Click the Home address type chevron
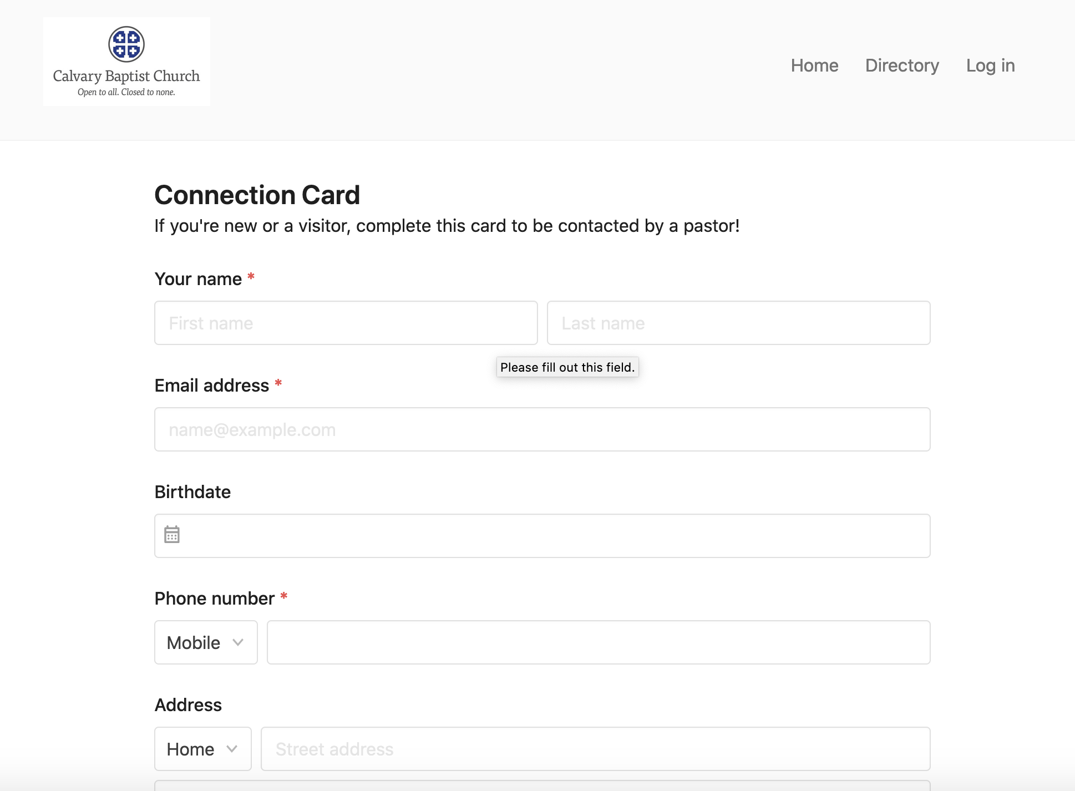The width and height of the screenshot is (1075, 791). 232,749
